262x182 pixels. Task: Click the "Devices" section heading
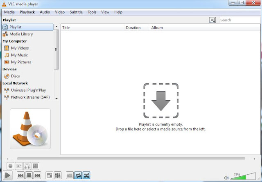click(9, 69)
